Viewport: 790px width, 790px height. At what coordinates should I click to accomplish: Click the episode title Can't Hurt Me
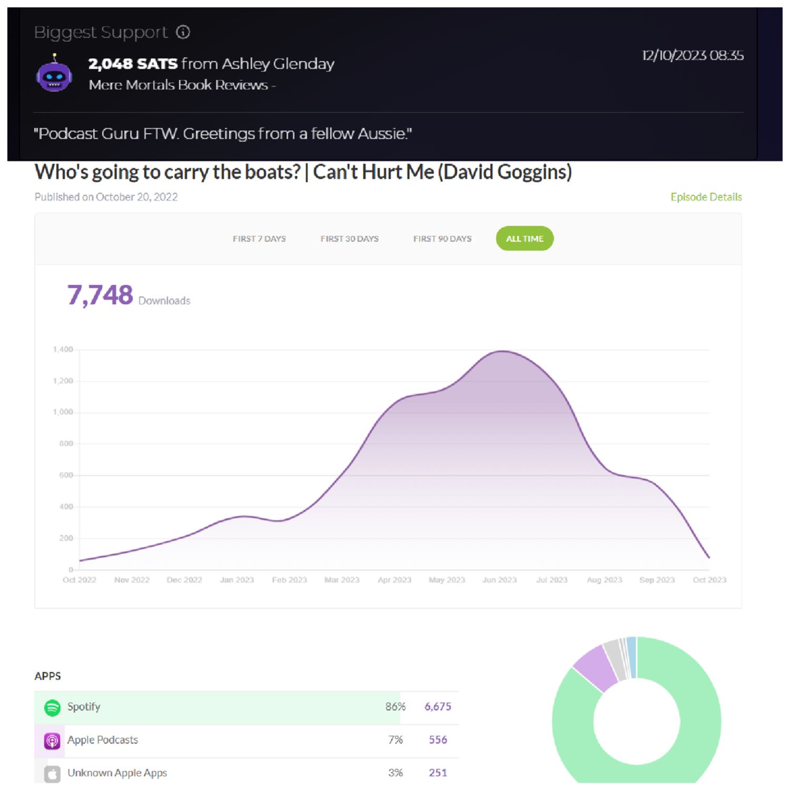pyautogui.click(x=303, y=172)
